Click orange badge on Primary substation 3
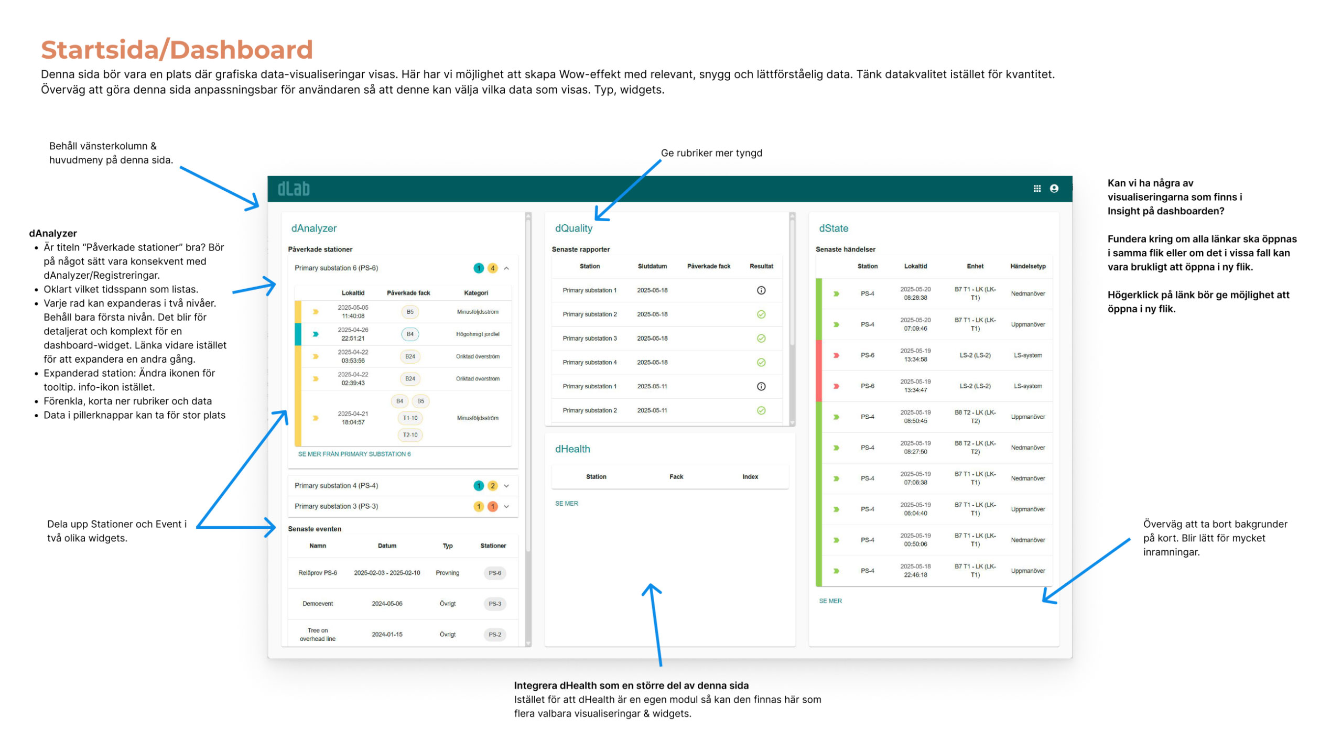This screenshot has height=752, width=1342. [x=492, y=507]
